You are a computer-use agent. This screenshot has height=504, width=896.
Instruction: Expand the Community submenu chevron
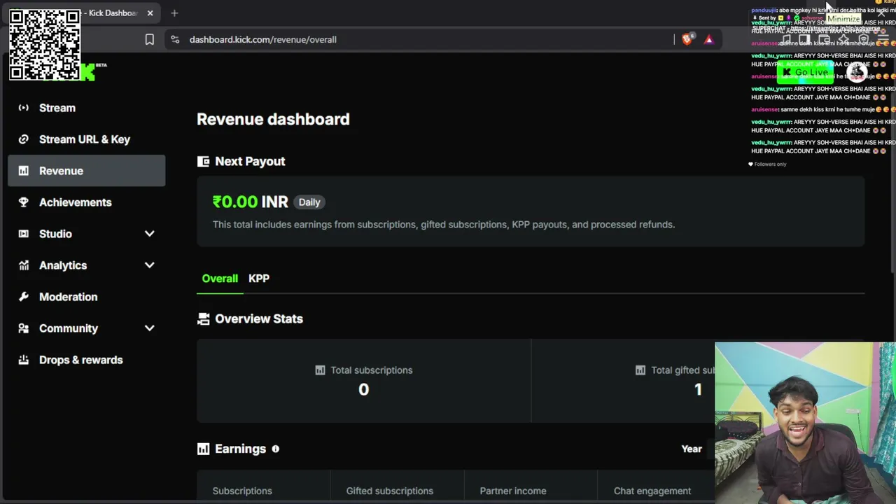[x=149, y=328]
